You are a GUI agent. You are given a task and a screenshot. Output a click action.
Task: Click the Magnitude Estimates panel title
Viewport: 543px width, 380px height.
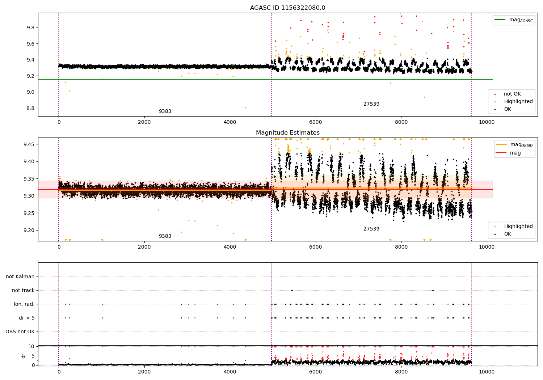tap(287, 133)
